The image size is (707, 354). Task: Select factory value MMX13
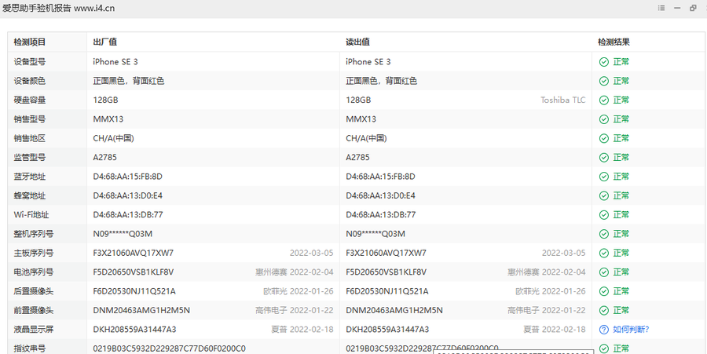pyautogui.click(x=108, y=119)
